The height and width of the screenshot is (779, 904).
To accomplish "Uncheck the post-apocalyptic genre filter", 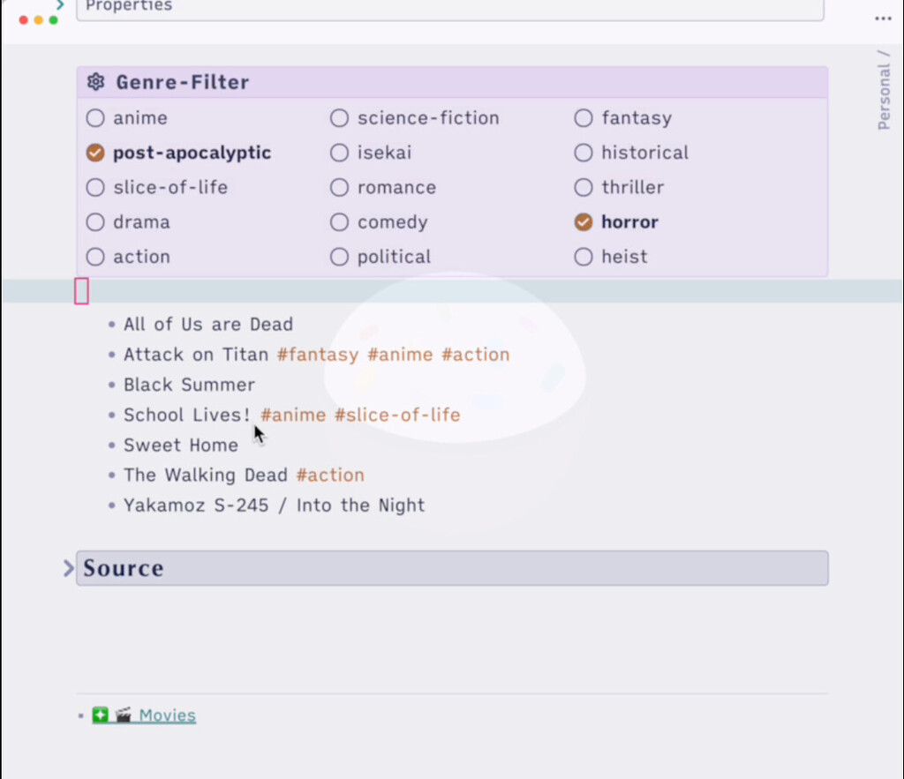I will [x=94, y=152].
